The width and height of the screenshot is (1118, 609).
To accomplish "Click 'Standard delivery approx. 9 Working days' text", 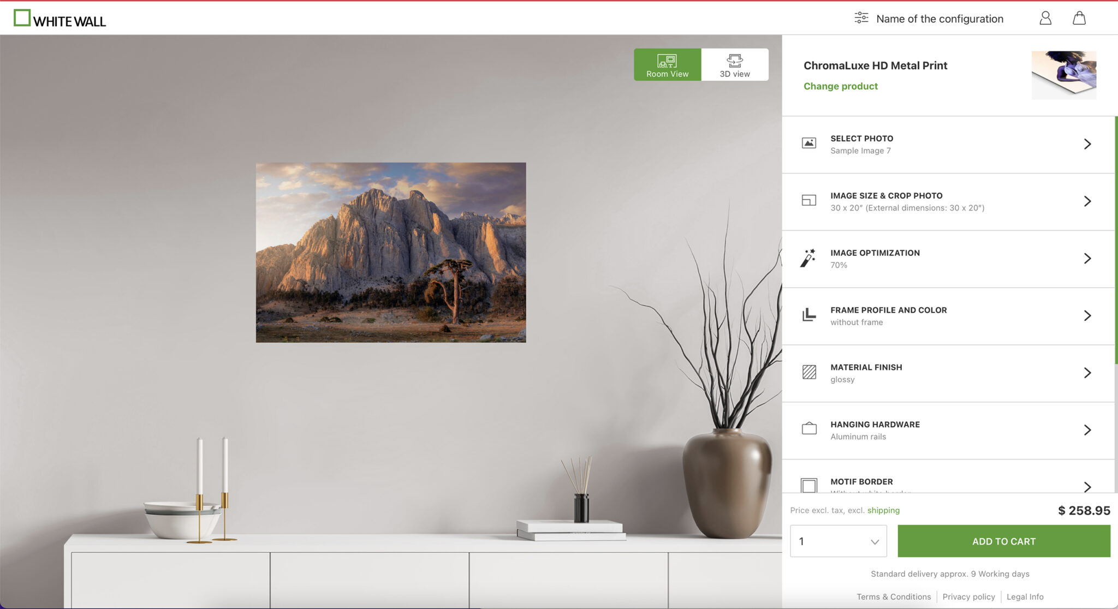I will [950, 574].
